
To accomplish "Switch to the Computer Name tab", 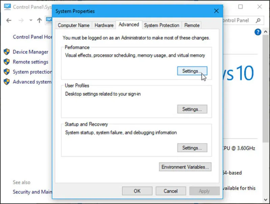I will coord(74,25).
